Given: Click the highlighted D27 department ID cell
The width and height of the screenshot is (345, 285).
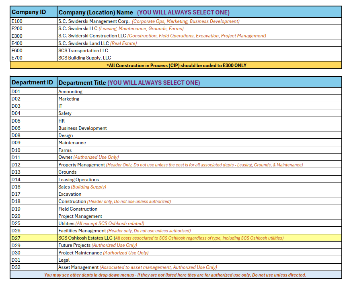Looking at the screenshot, I should click(x=33, y=238).
